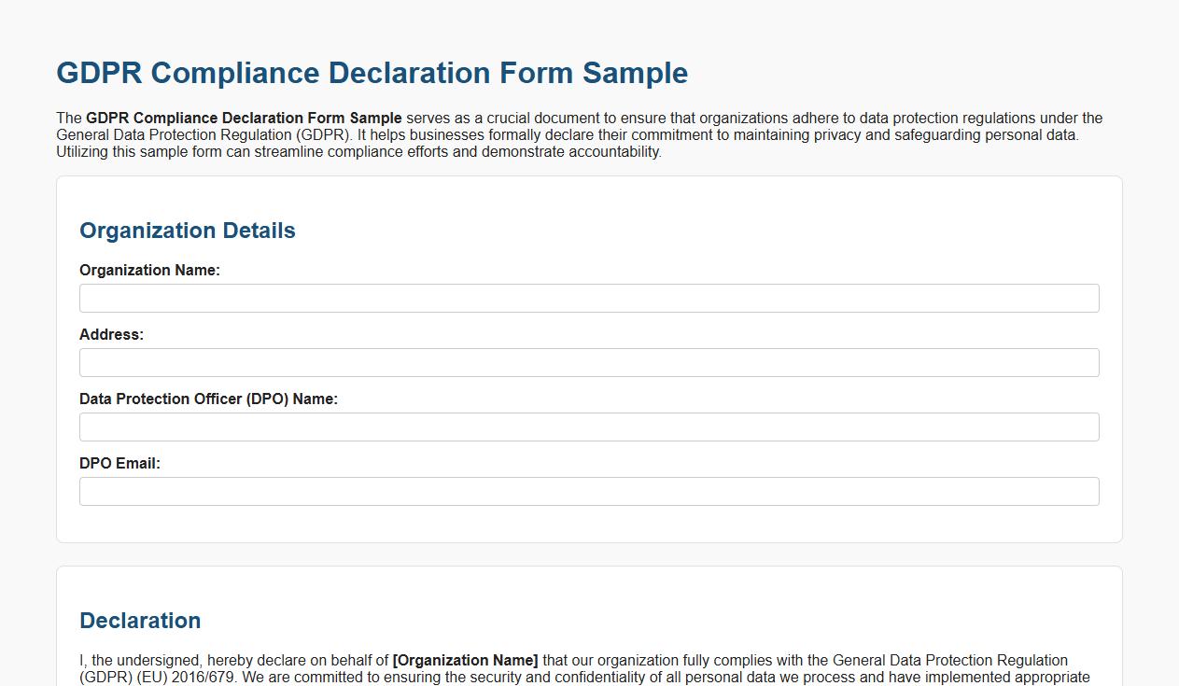Click the Declaration section heading
This screenshot has height=686, width=1179.
coord(140,620)
